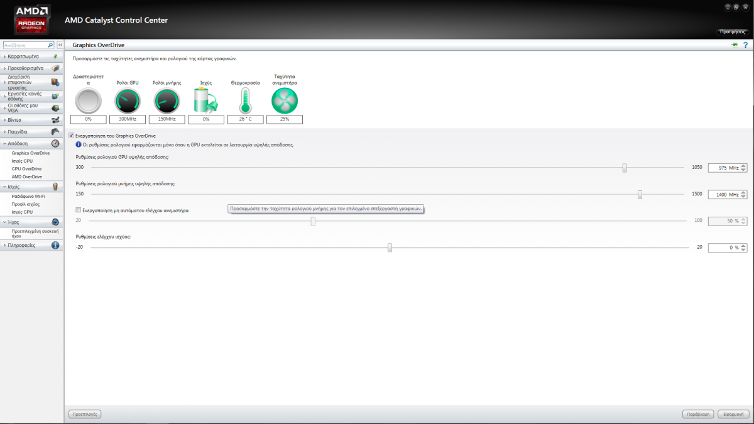Click the presets icon beside Προκαθορισμένα
The height and width of the screenshot is (424, 754).
click(55, 68)
